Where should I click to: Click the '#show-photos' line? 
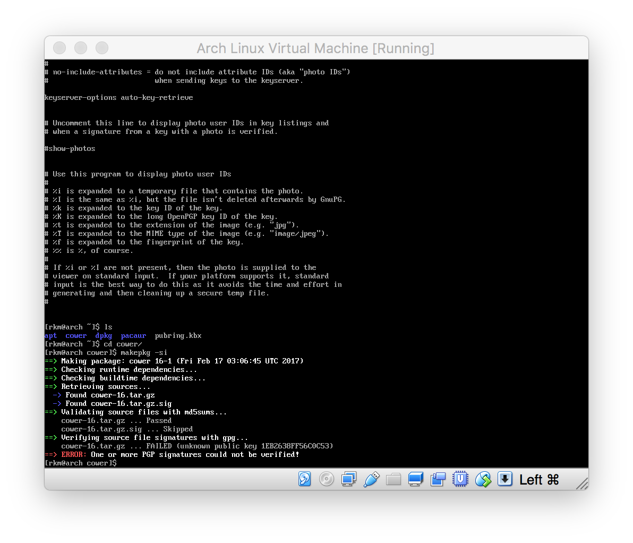tap(70, 149)
